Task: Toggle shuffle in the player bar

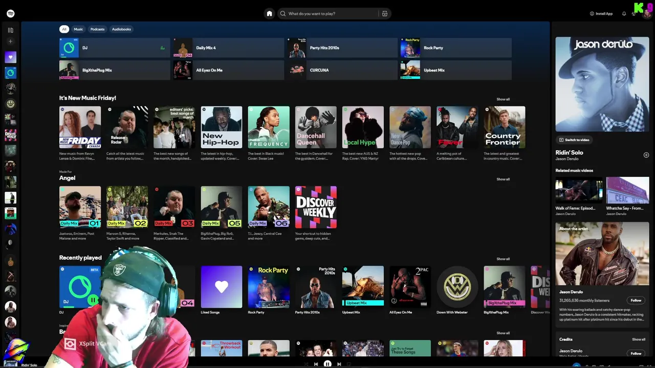Action: pyautogui.click(x=306, y=364)
